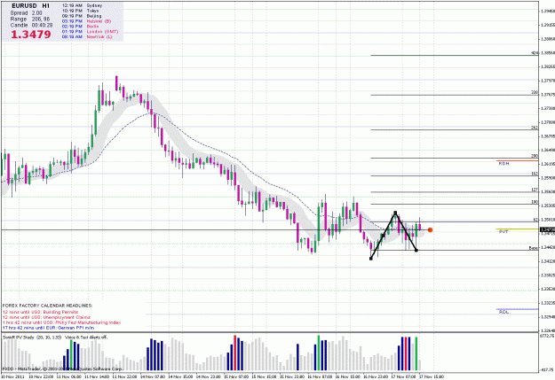Click the Candle countdown 00:40:28

(x=31, y=25)
